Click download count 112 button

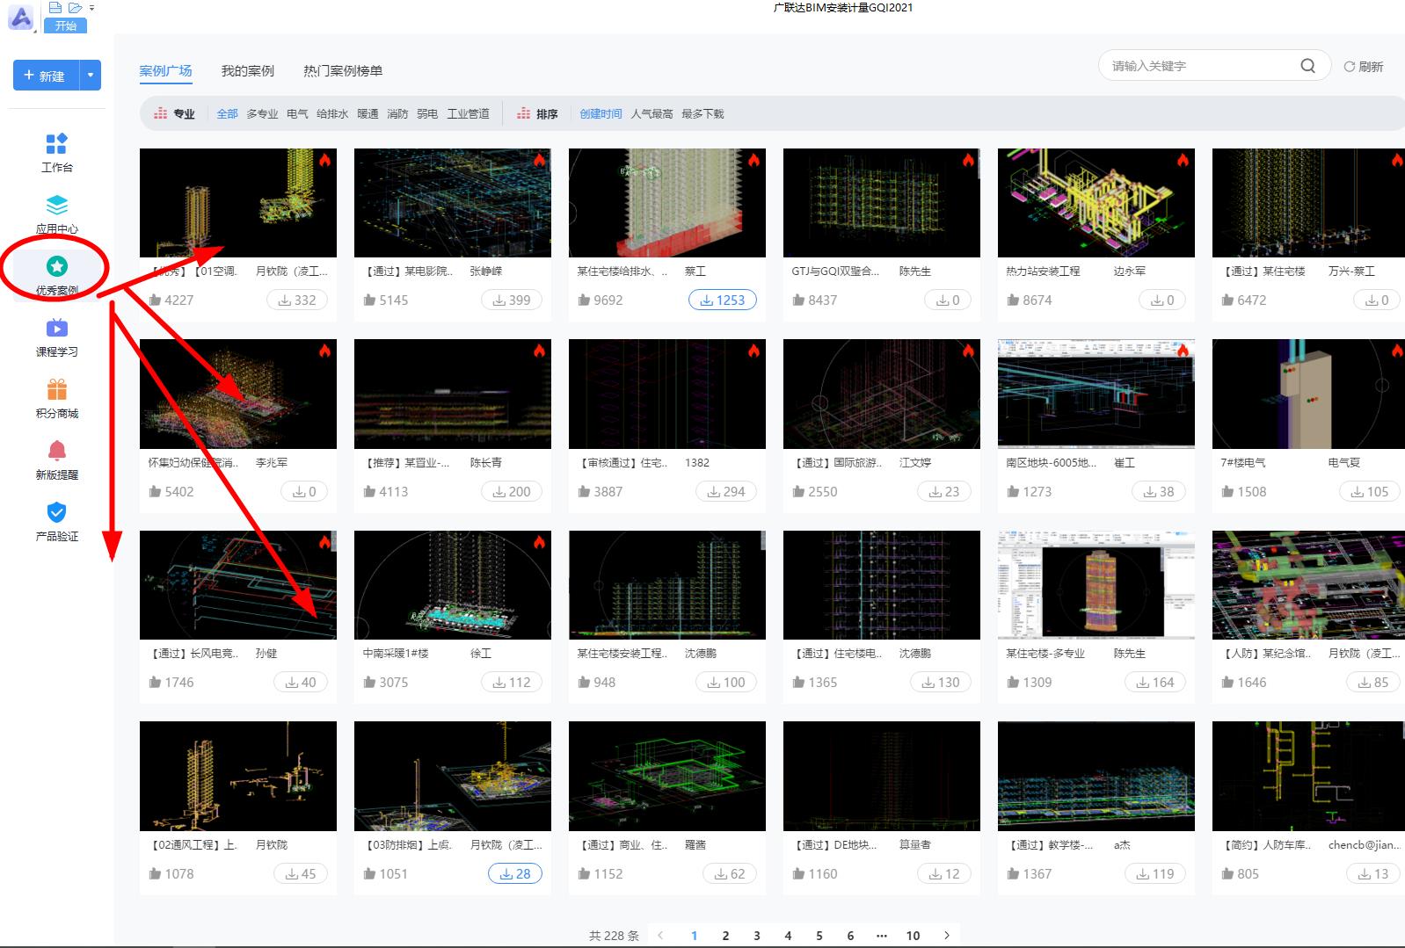[512, 683]
